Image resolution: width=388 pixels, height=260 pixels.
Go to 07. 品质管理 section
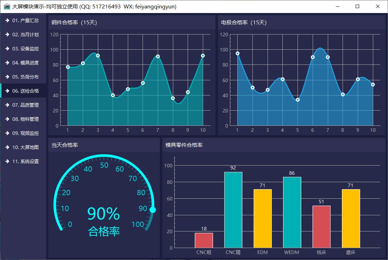[25, 105]
